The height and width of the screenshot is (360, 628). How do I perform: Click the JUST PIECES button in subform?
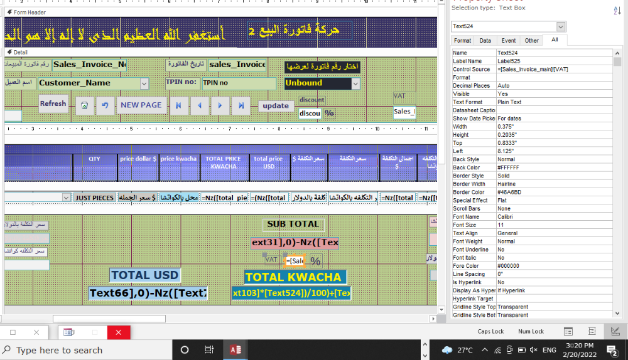coord(95,198)
